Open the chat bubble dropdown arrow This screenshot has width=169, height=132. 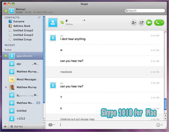(x=54, y=125)
